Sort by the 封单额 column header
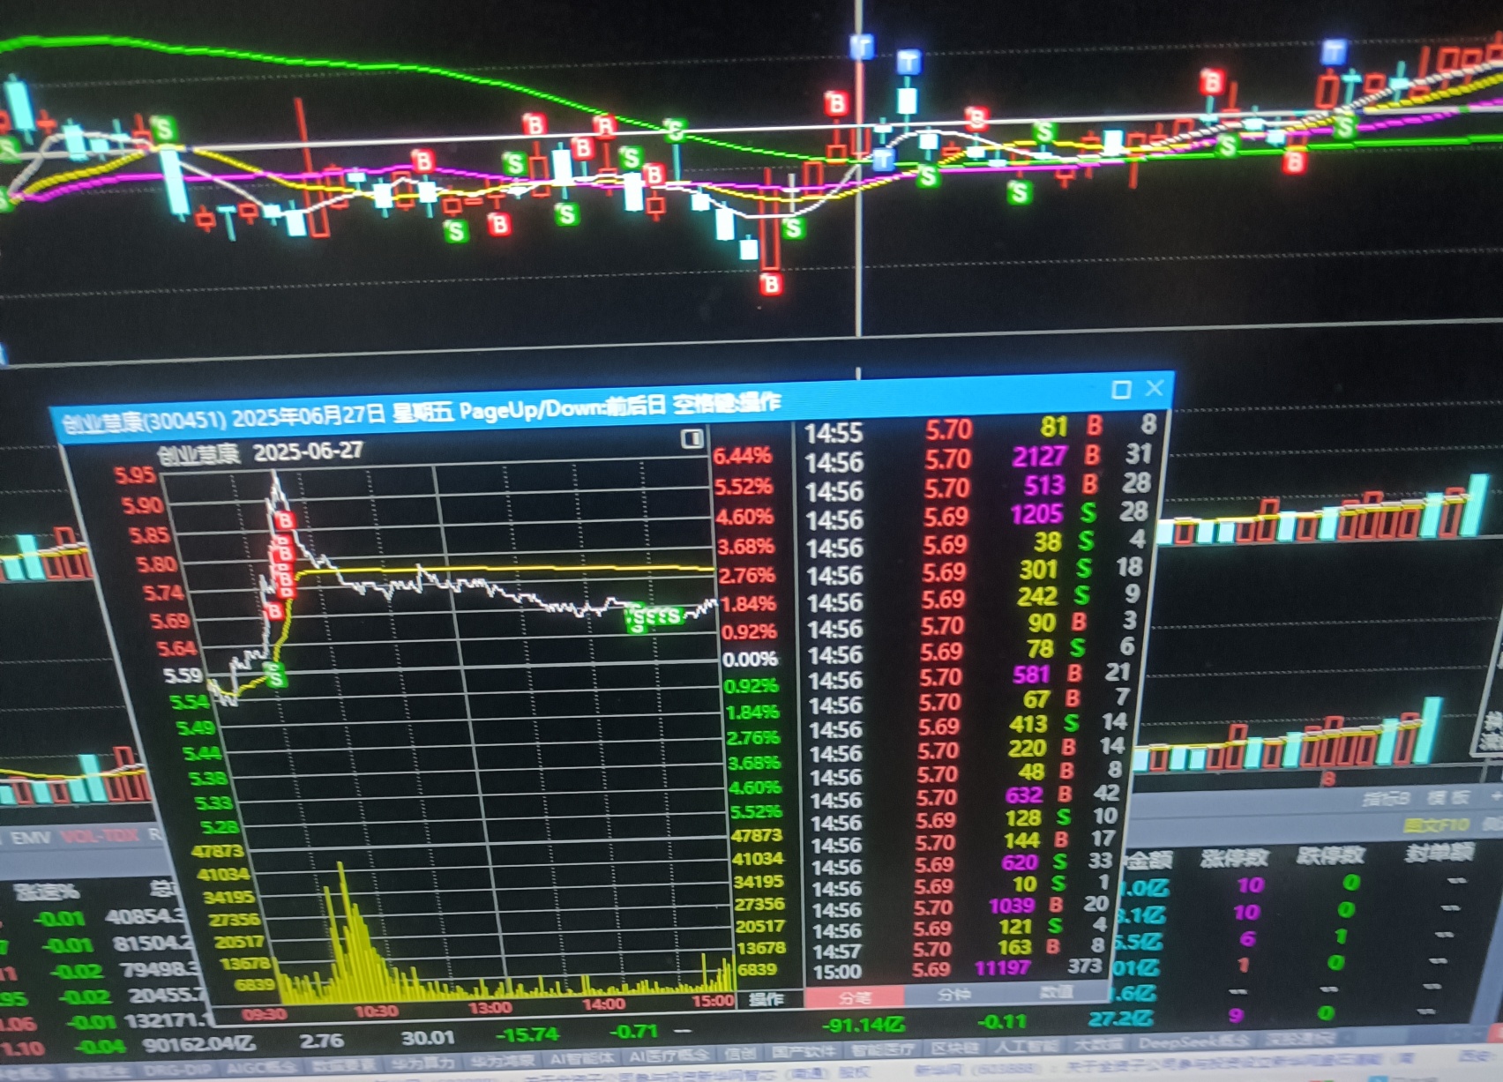The width and height of the screenshot is (1503, 1082). (1439, 852)
